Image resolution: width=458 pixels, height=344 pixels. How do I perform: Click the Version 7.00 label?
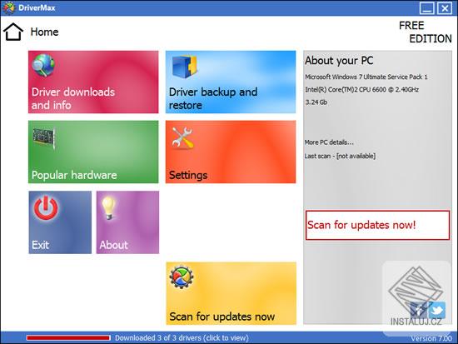431,338
